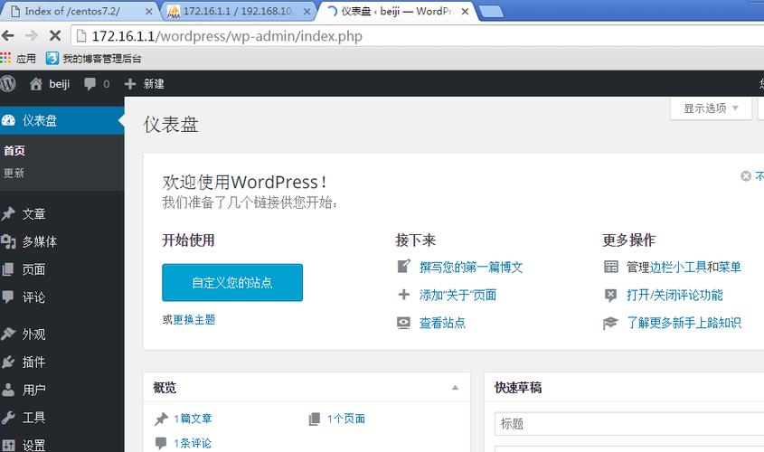Click the plus icon beside 添加"关于"页面
Image resolution: width=764 pixels, height=452 pixels.
pos(404,294)
